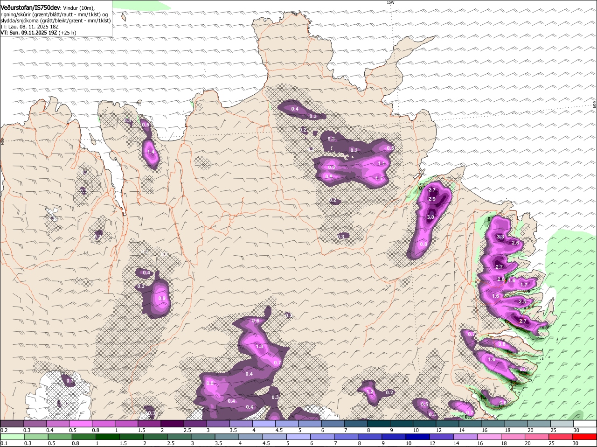Click the upper legend swatch between 4 and 4.5

coord(264,424)
